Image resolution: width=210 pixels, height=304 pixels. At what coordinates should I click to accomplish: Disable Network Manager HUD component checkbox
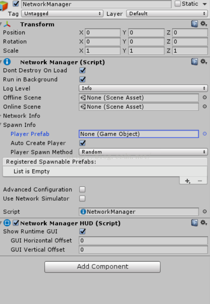pos(16,223)
